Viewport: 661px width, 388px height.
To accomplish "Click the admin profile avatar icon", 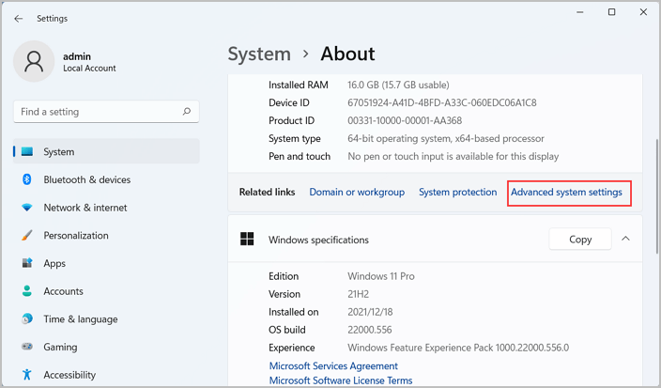I will pyautogui.click(x=35, y=61).
